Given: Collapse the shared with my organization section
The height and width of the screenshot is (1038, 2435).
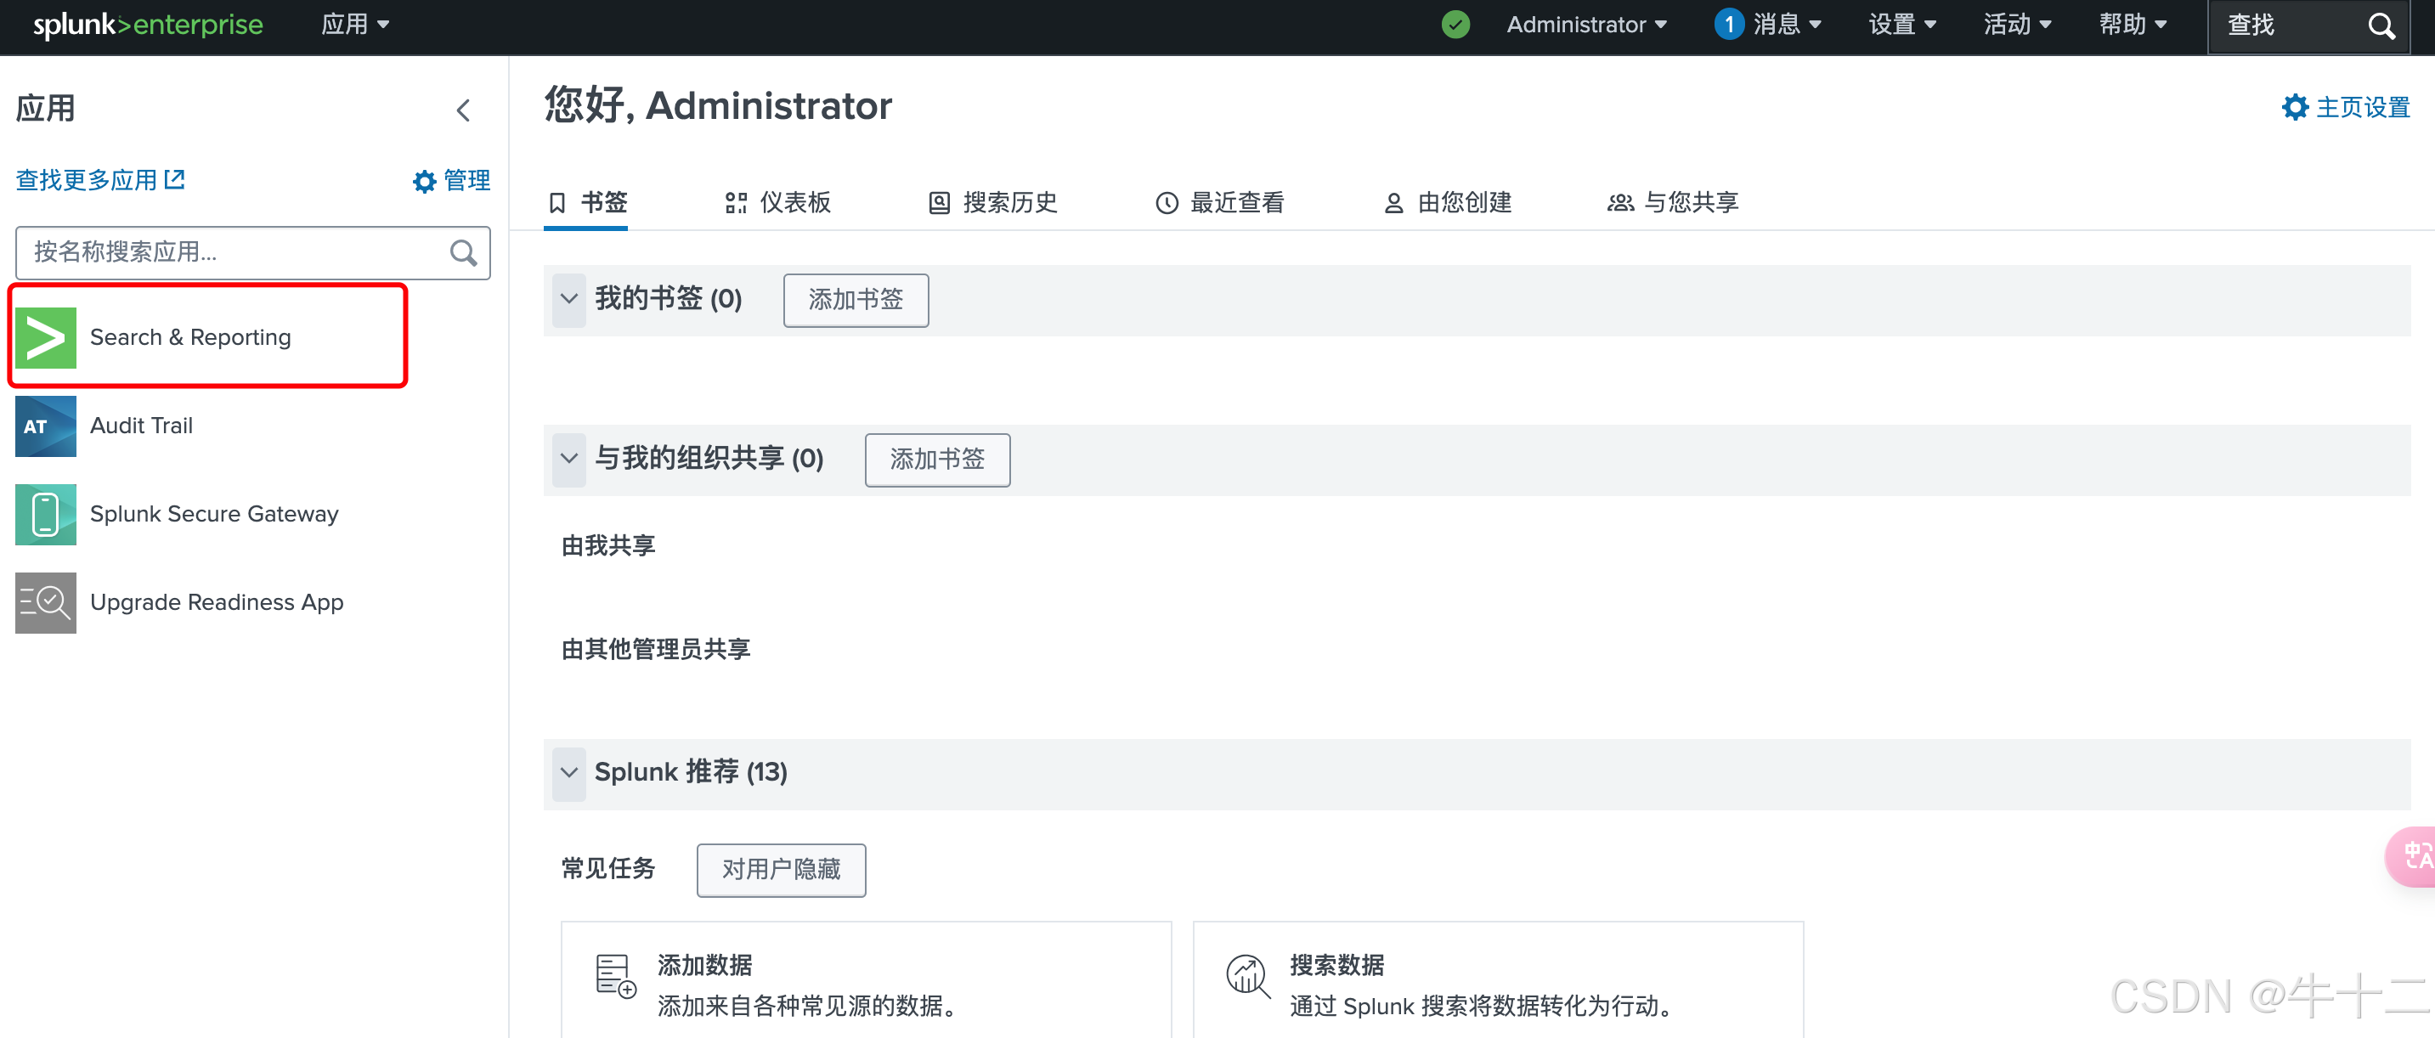Looking at the screenshot, I should click(569, 460).
